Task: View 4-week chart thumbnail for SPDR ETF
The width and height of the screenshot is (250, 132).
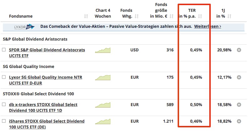Action: [x=103, y=50]
